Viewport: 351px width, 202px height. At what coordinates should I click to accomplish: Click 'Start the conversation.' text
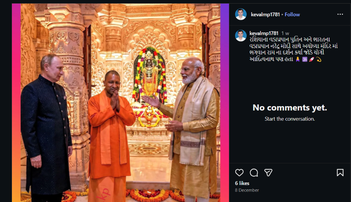tap(290, 119)
